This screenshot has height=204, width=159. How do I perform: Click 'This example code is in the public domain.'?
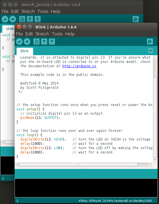coord(62,75)
